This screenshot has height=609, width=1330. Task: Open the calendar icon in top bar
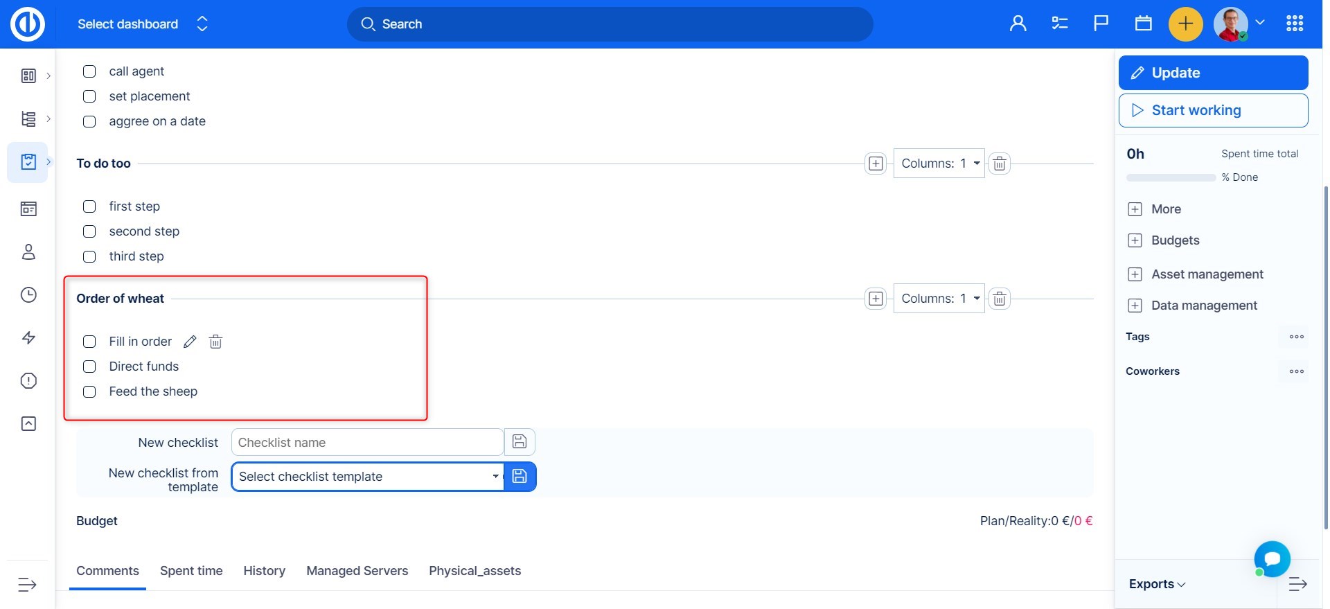pos(1143,24)
